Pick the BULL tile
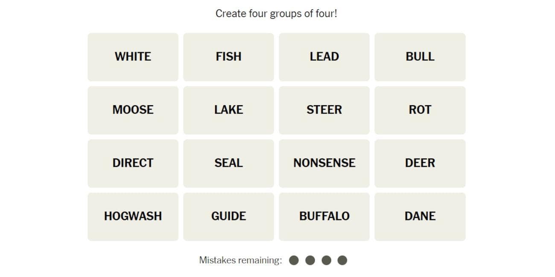This screenshot has width=555, height=277. (x=420, y=57)
